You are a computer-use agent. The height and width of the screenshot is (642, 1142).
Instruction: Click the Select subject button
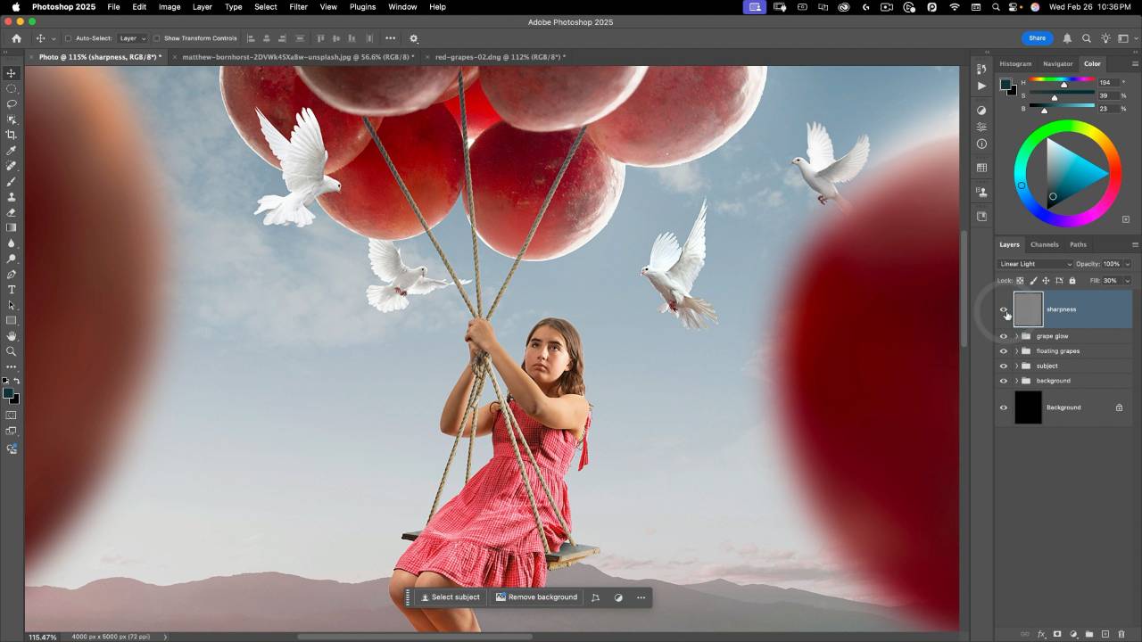[x=451, y=597]
